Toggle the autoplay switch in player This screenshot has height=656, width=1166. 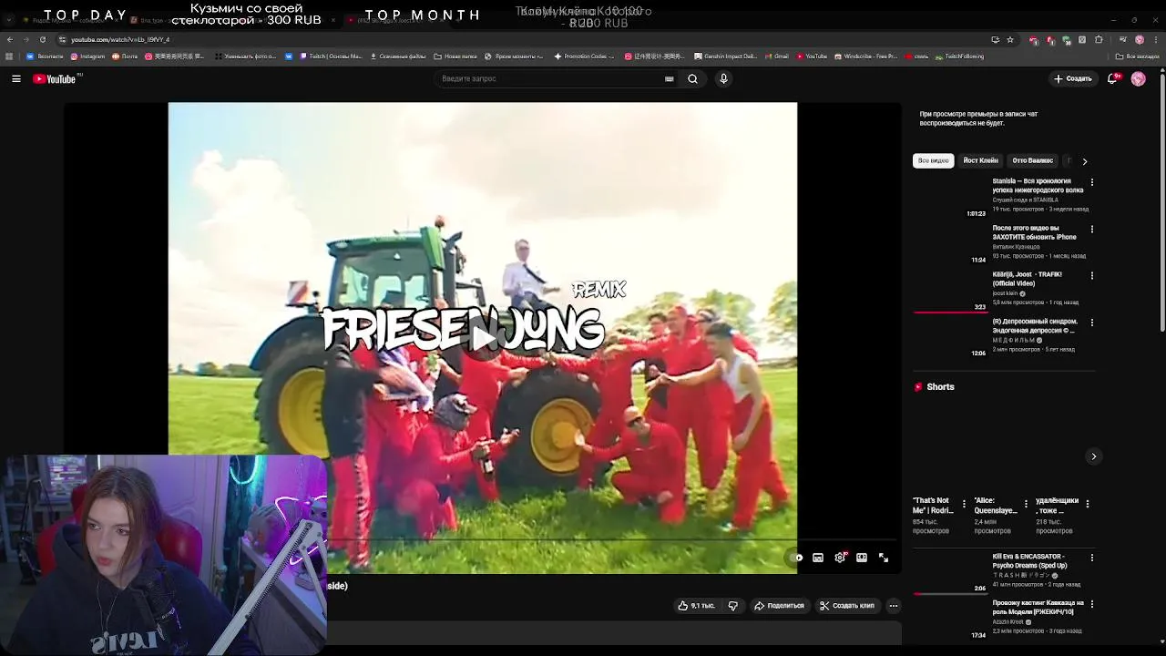click(796, 558)
